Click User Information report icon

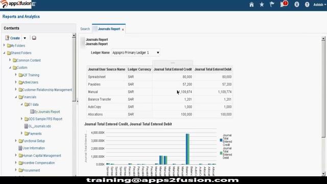[x=20, y=148]
